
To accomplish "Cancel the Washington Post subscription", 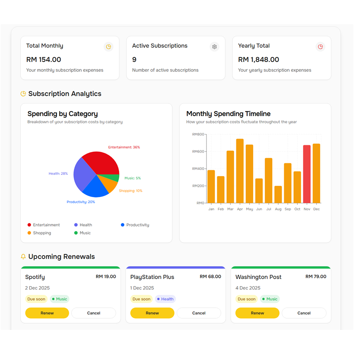I will coord(304,313).
